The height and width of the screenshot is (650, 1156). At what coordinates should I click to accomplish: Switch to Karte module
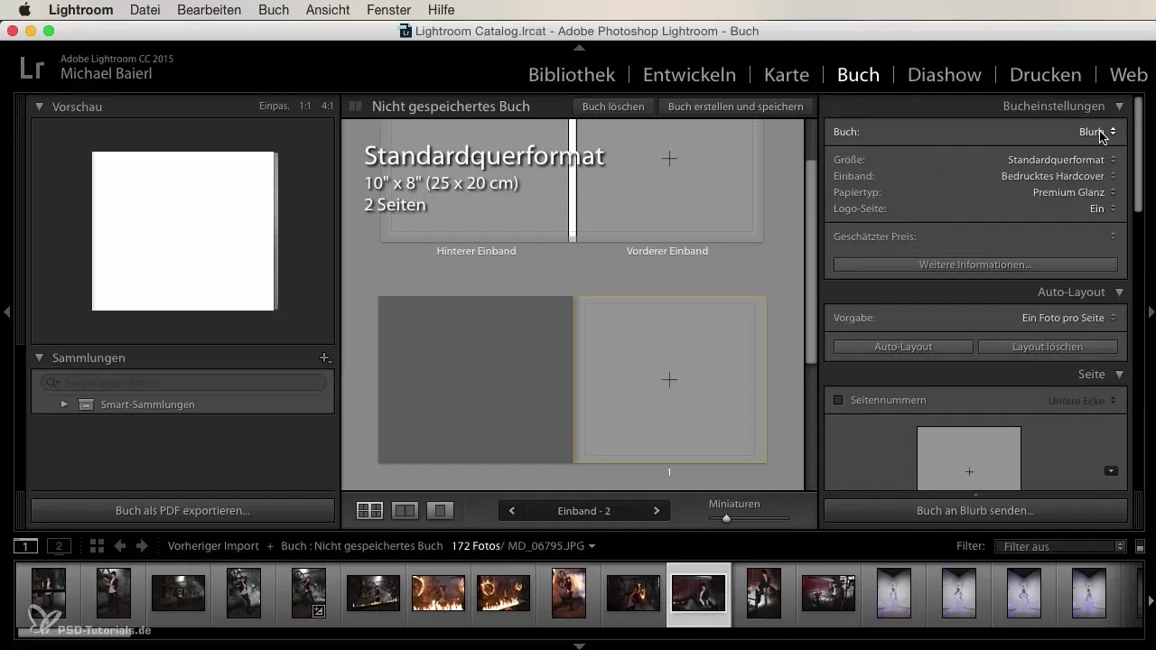click(x=787, y=74)
